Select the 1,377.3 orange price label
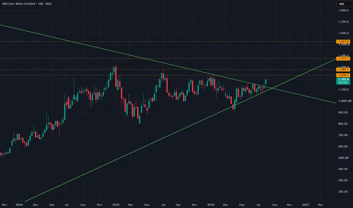This screenshot has width=353, height=208. 343,59
